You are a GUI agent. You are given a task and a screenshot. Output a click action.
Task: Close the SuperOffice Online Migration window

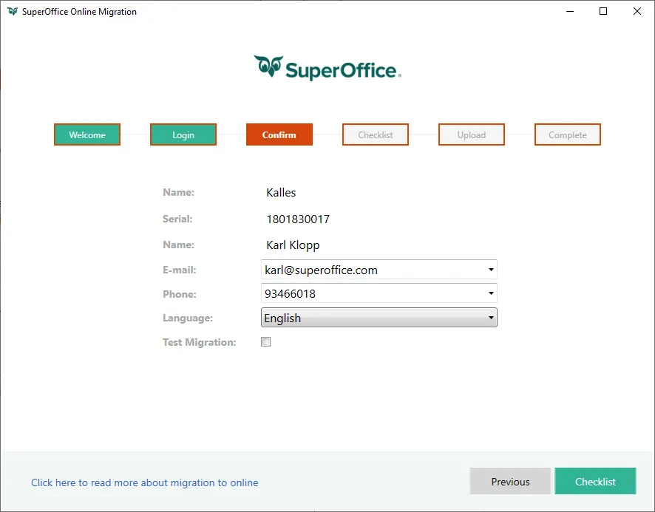click(x=637, y=12)
